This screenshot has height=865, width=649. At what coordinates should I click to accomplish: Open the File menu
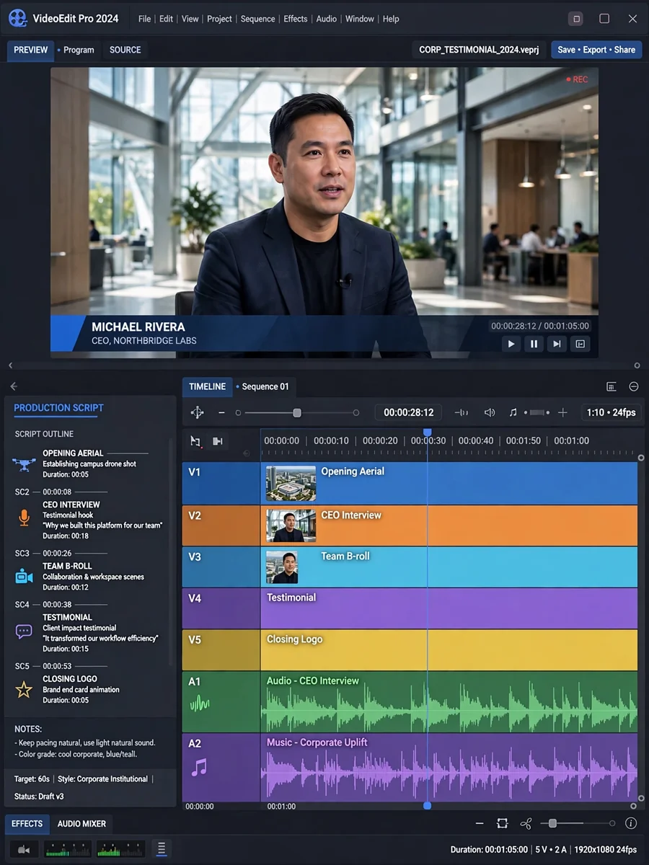[x=144, y=19]
